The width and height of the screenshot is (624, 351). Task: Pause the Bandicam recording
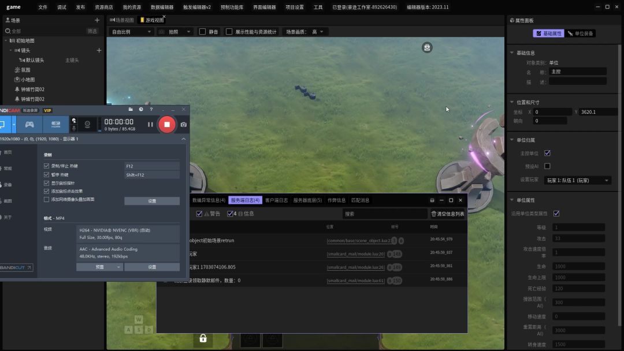coord(150,124)
